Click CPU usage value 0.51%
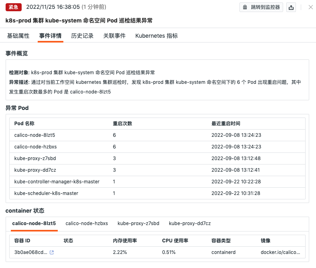316x268 pixels. [x=169, y=252]
